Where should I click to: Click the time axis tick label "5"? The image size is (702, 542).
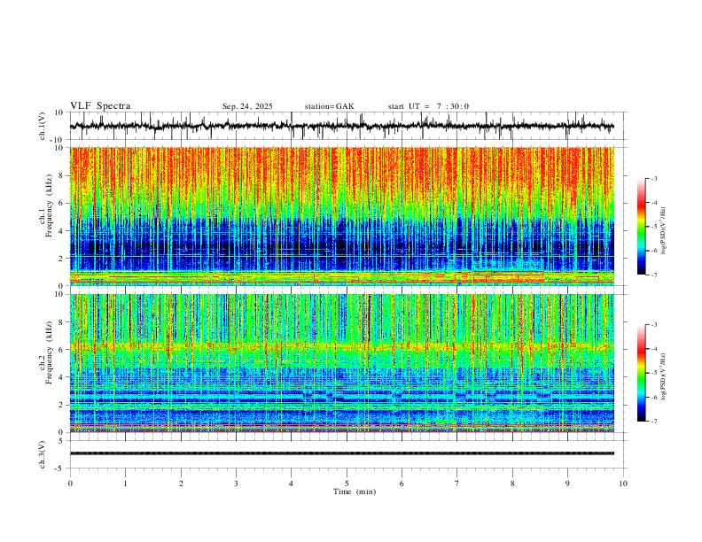(x=347, y=484)
